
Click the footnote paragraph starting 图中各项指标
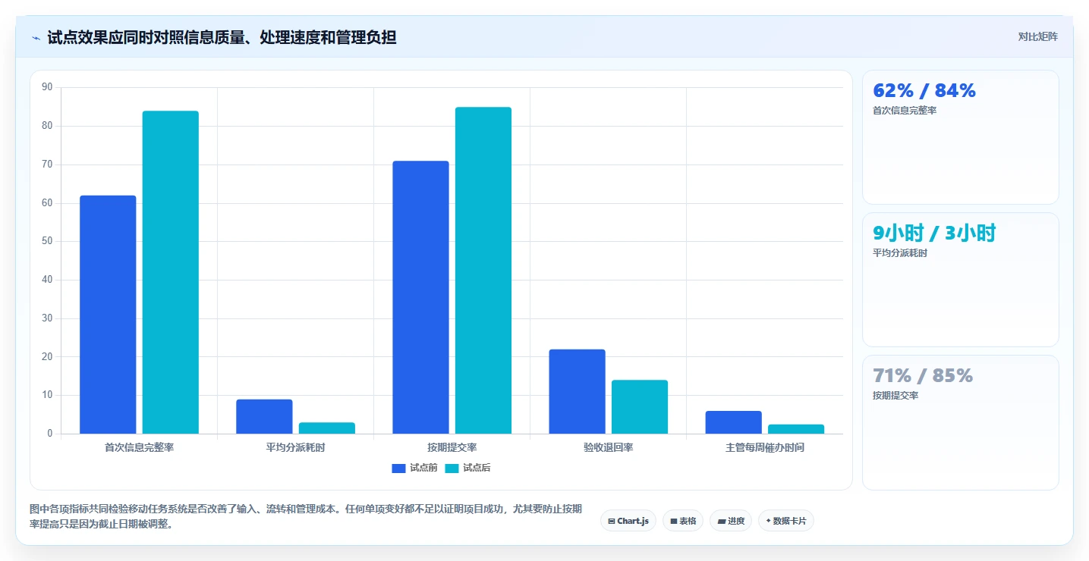coord(306,516)
